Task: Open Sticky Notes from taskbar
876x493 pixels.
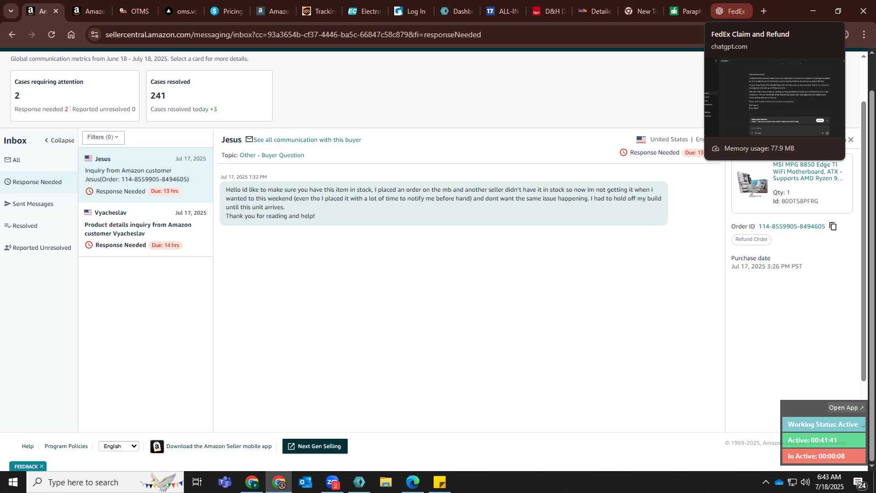Action: [x=440, y=482]
